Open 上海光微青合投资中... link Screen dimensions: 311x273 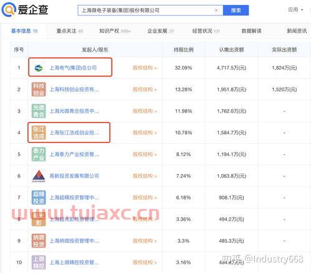click(74, 111)
